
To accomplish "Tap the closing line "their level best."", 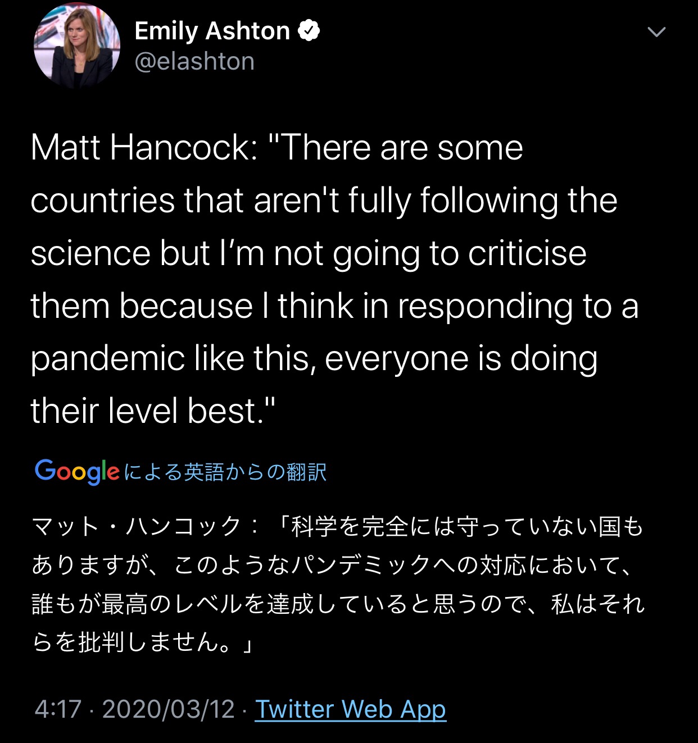I will click(x=153, y=411).
